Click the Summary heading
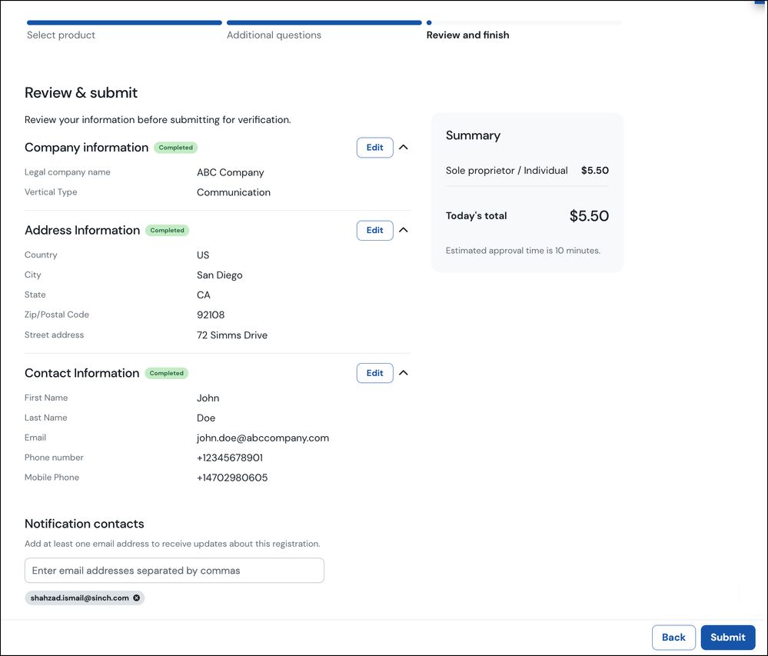 point(473,135)
